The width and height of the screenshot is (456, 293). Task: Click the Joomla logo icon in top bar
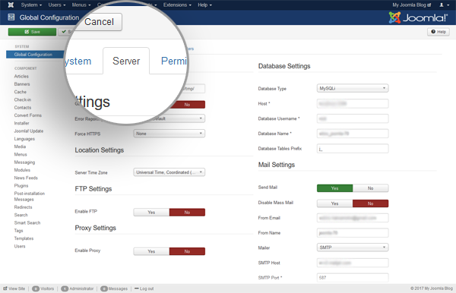point(11,5)
